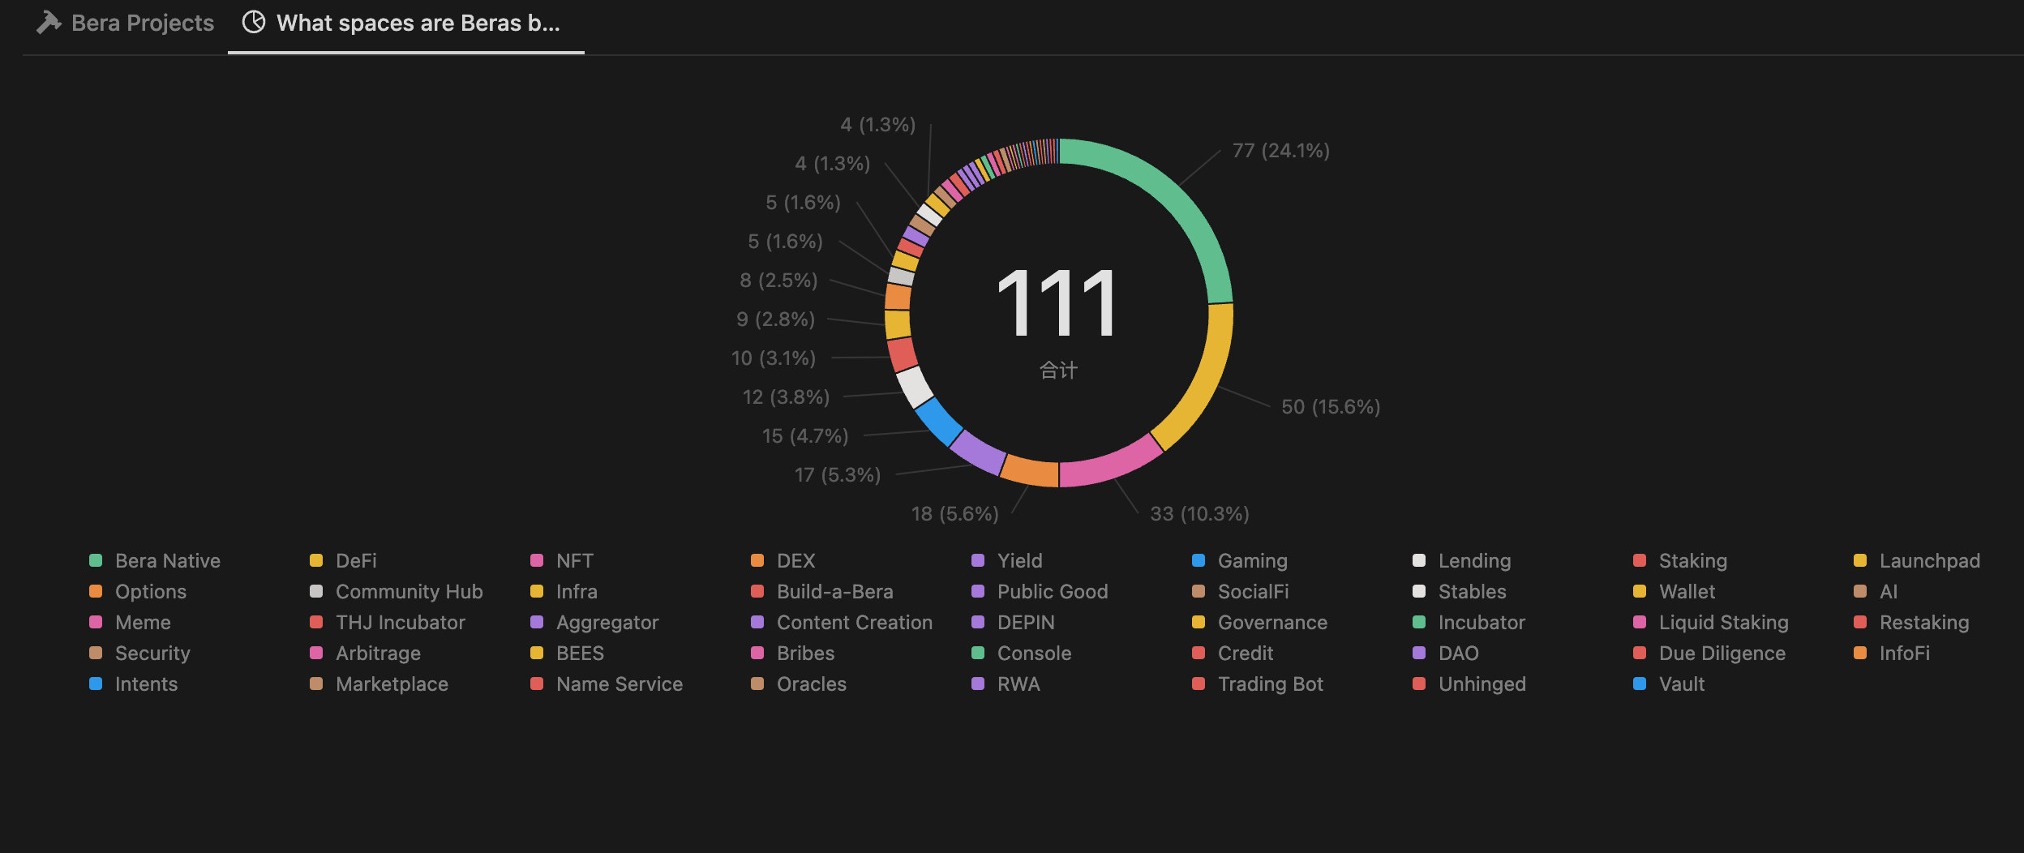
Task: Click the 50 (15.6%) chart label
Action: [1331, 406]
